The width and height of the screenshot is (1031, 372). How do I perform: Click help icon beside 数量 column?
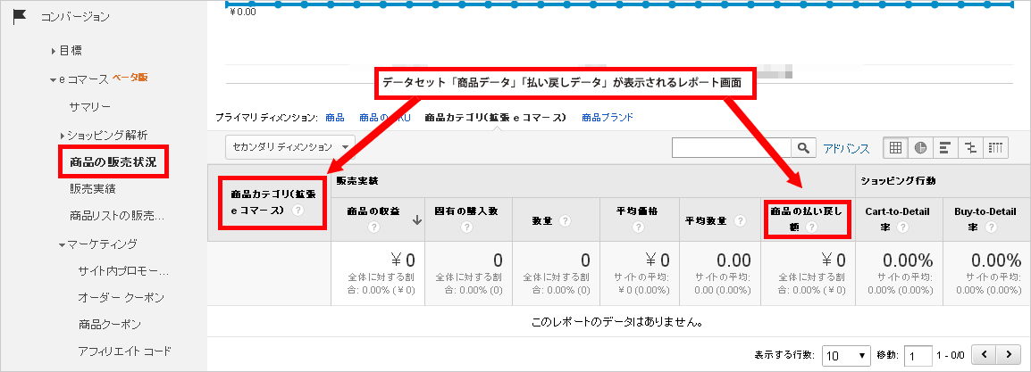point(565,220)
